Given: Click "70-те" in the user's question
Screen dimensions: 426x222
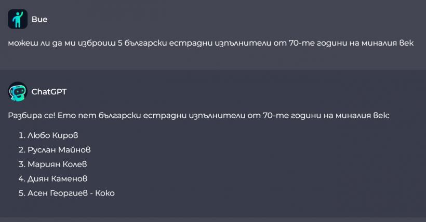Looking at the screenshot, I should click(x=312, y=43).
